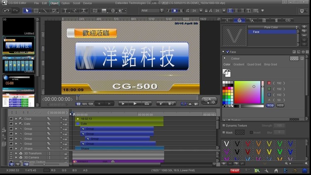Toggle visibility of the Date layer
Image resolution: width=311 pixels, height=175 pixels.
pos(11,124)
